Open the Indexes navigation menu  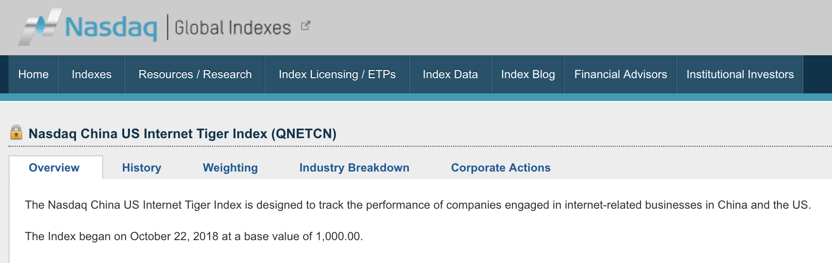91,74
